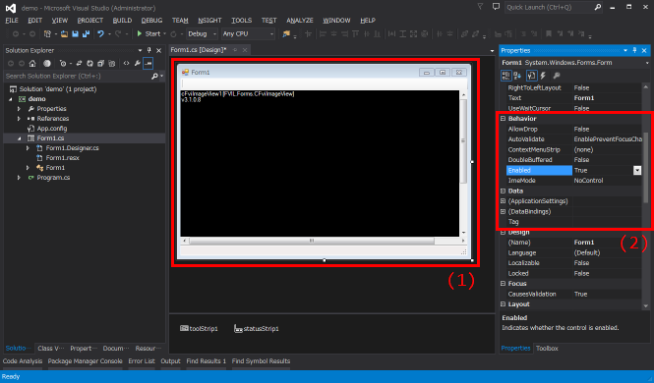Pin the Solution Explorer panel
Image resolution: width=654 pixels, height=383 pixels.
click(x=149, y=50)
